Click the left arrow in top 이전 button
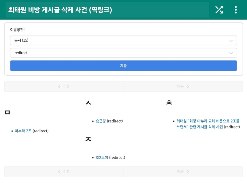The height and width of the screenshot is (183, 247). pyautogui.click(x=59, y=86)
